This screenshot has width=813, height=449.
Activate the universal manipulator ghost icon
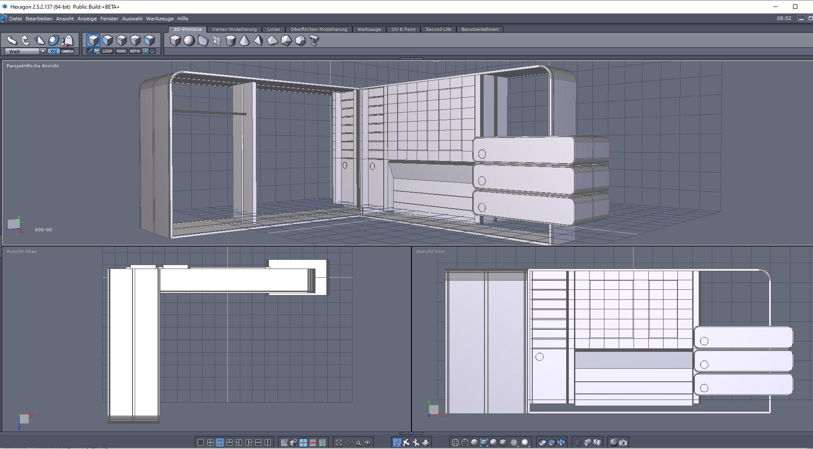click(67, 40)
